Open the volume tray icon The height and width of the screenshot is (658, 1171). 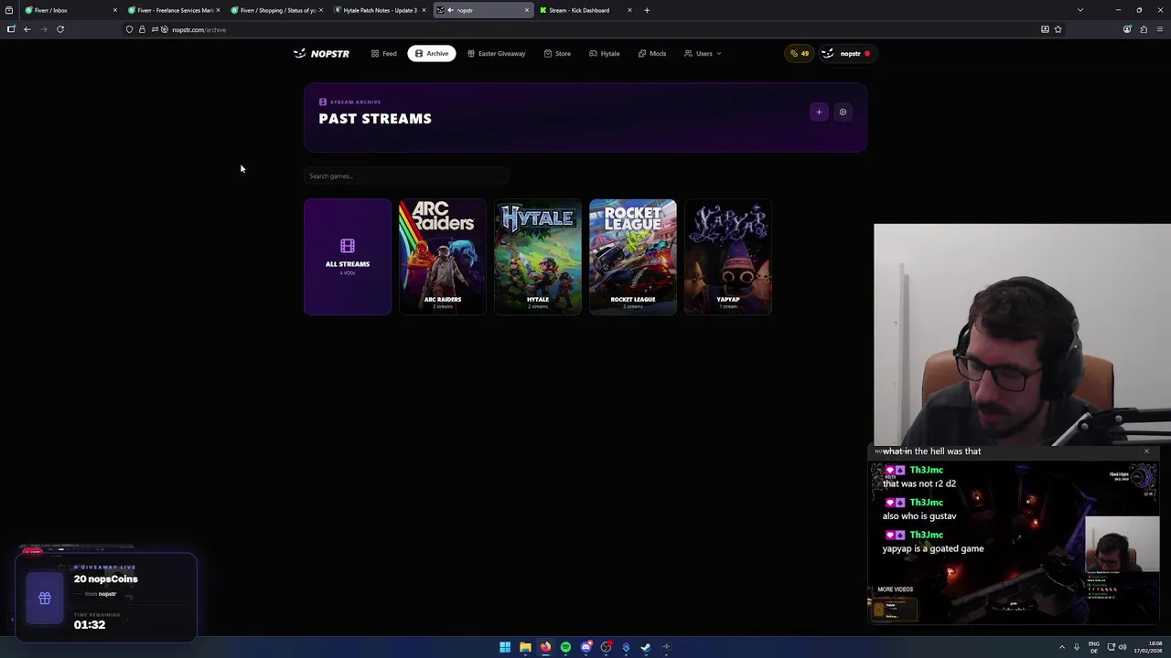pyautogui.click(x=1123, y=647)
